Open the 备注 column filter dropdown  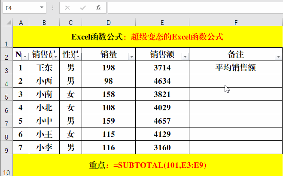(278, 57)
